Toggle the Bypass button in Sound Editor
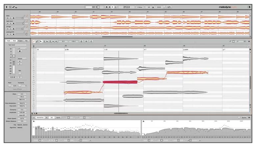Screen dimensions: 256x150 244,117
